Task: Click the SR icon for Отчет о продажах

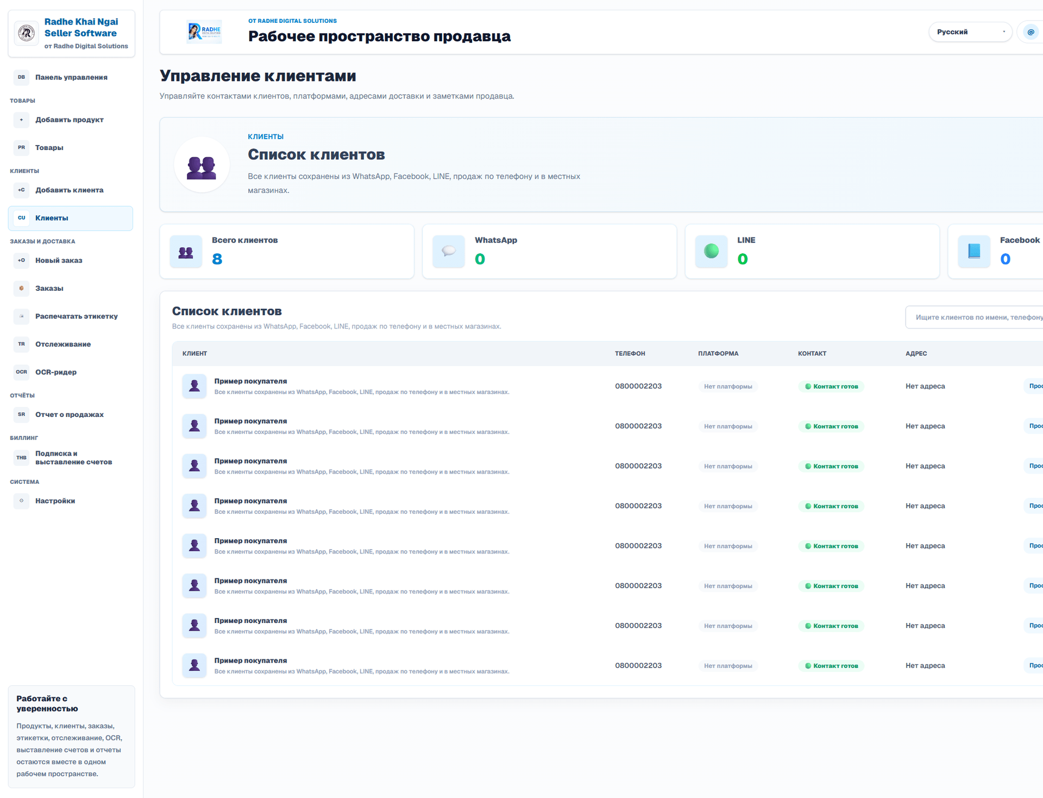Action: tap(21, 414)
